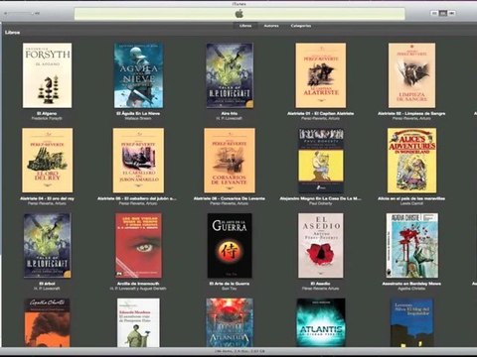Click the 'El Afgano' title text
The image size is (477, 357).
click(x=47, y=113)
